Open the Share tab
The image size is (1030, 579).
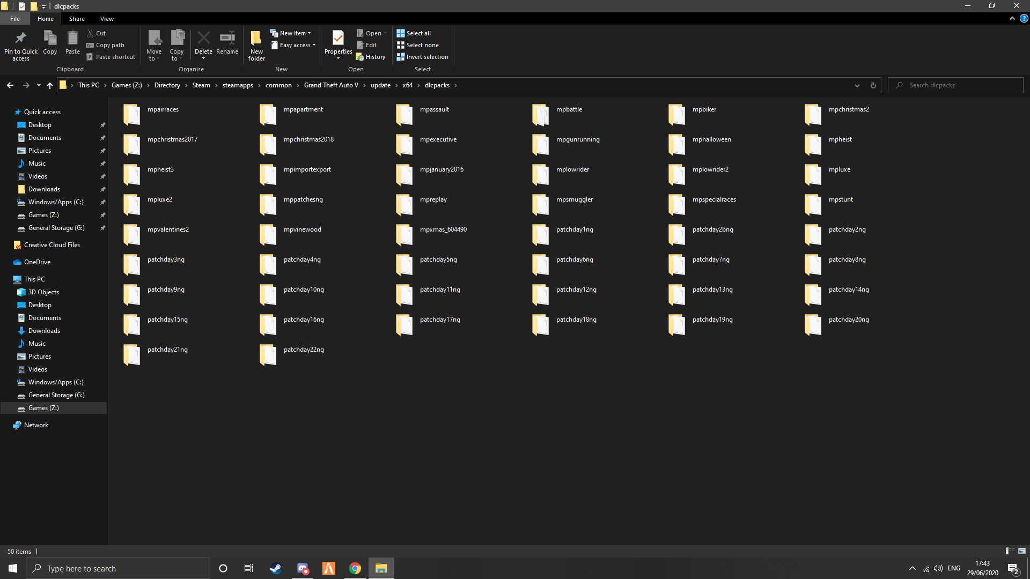(77, 18)
